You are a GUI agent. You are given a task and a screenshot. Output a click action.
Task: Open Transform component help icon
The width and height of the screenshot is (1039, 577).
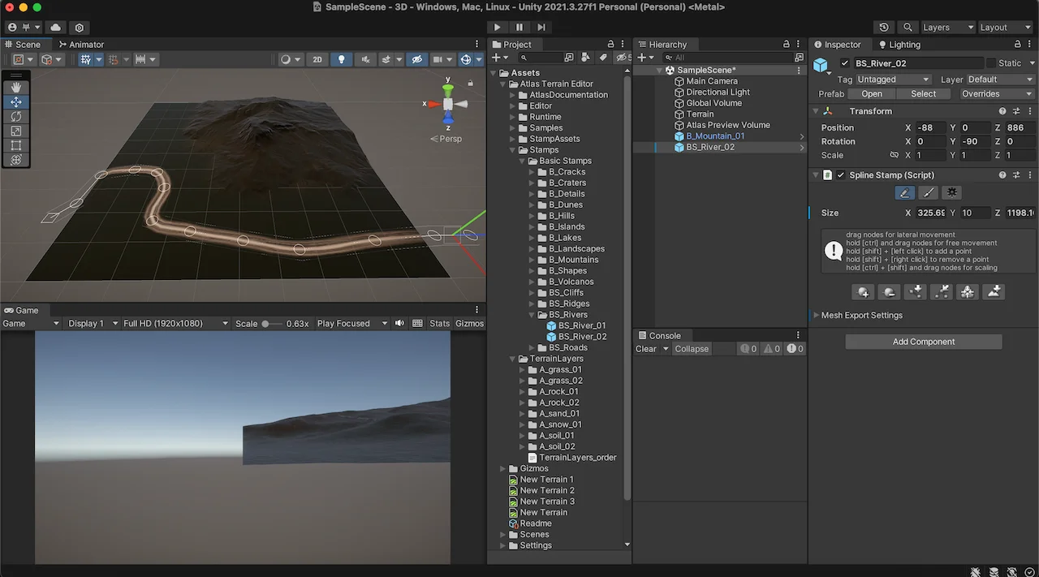1002,111
